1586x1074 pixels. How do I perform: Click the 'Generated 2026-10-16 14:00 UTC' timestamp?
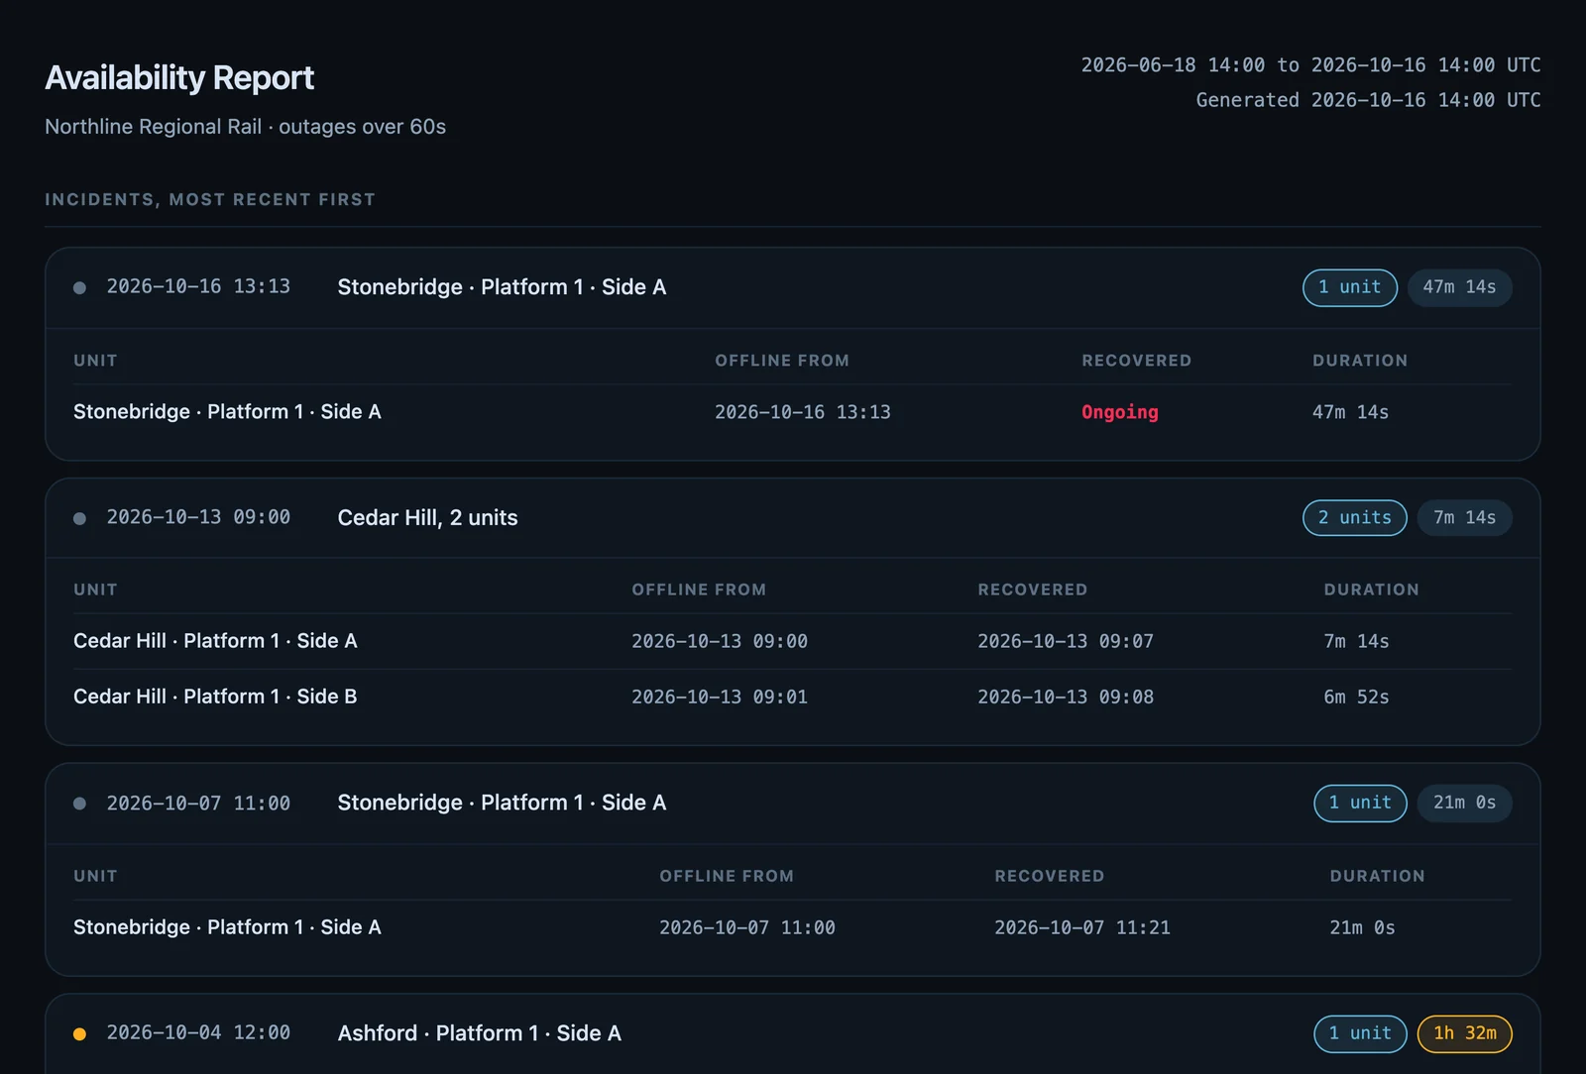pyautogui.click(x=1368, y=100)
